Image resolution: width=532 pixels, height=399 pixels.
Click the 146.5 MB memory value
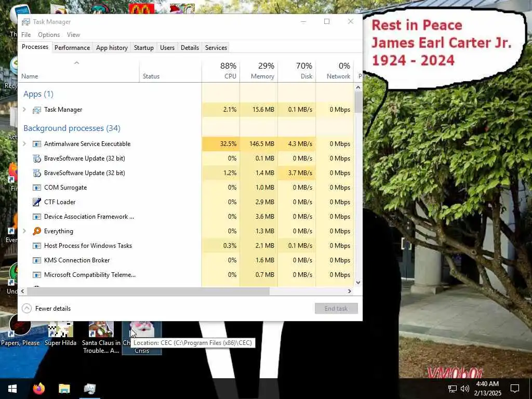(262, 144)
